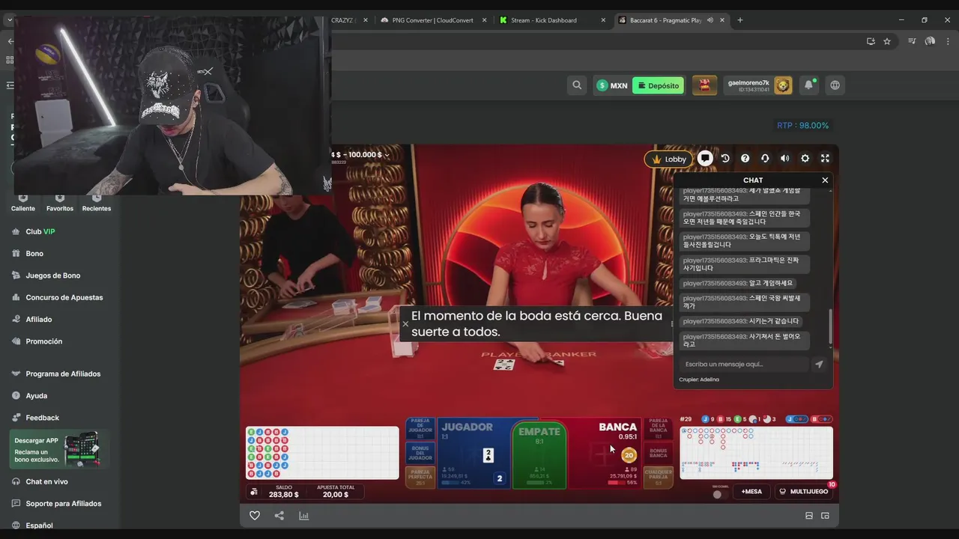Toggle the game chat bubble icon
Image resolution: width=959 pixels, height=539 pixels.
pos(705,158)
